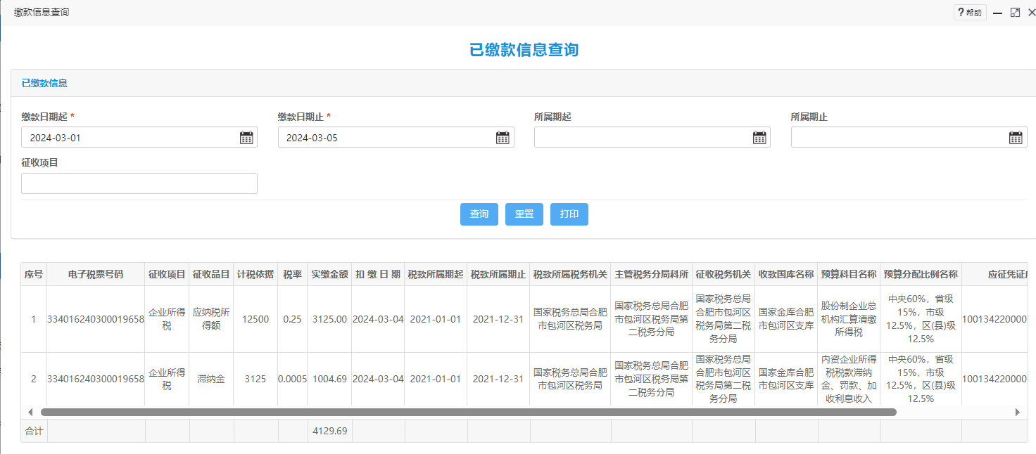Click the 帮助 help button
The width and height of the screenshot is (1036, 454).
[970, 13]
